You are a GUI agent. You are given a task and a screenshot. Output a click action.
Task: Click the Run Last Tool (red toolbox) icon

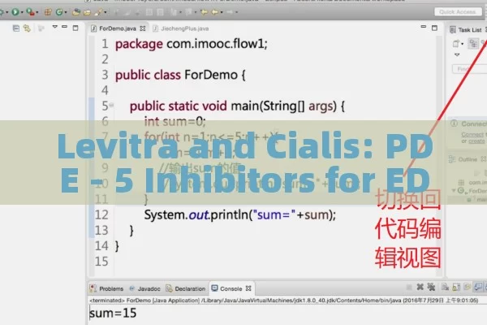tap(30, 12)
